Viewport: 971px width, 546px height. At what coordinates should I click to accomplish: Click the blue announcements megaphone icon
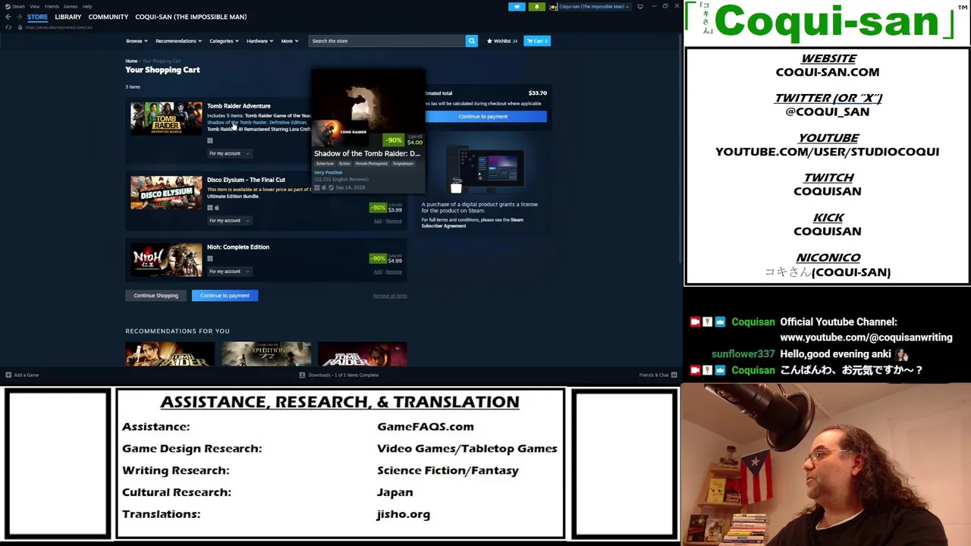coord(517,6)
